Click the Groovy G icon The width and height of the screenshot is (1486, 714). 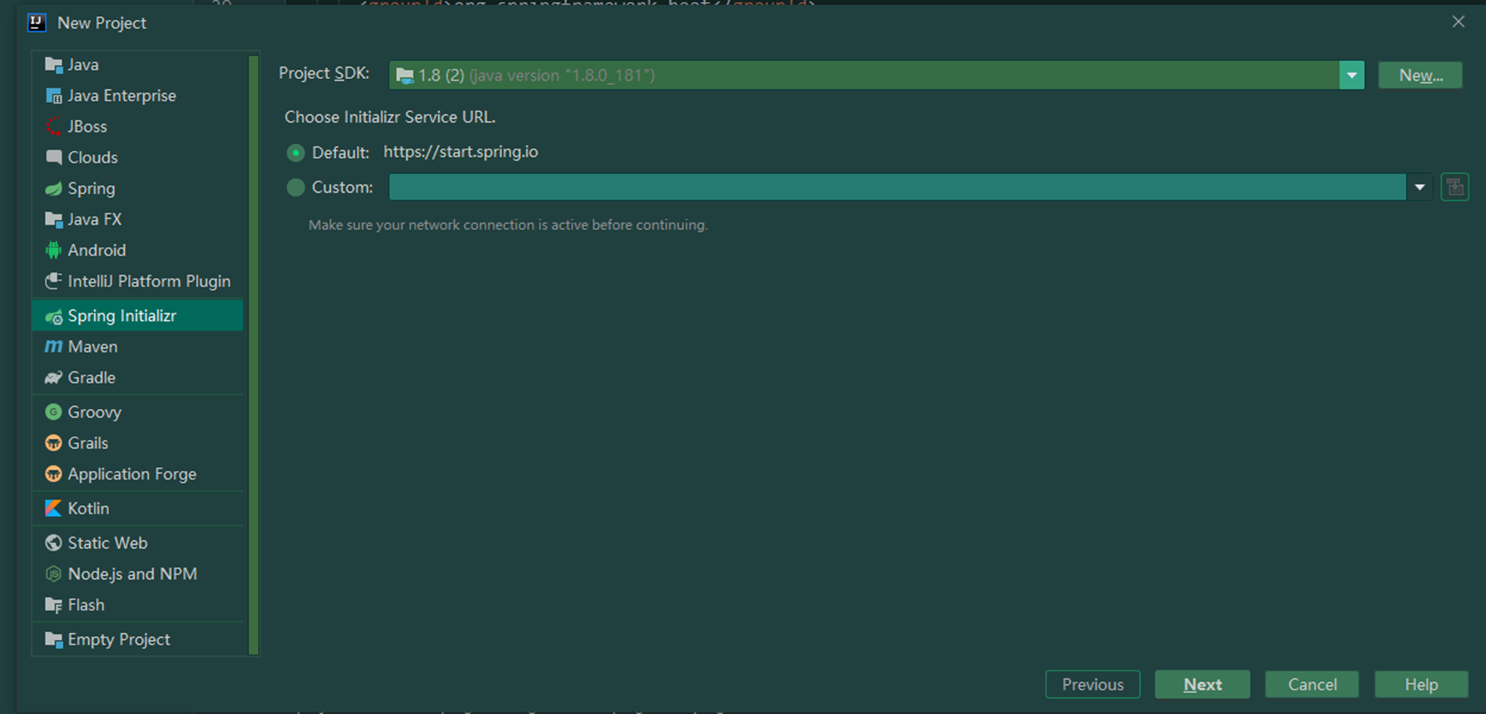(53, 412)
